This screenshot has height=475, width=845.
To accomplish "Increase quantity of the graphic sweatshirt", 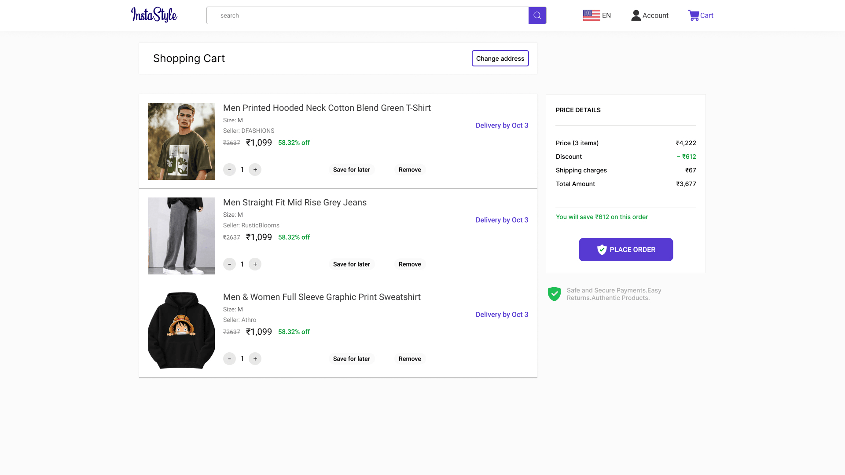I will pos(255,358).
